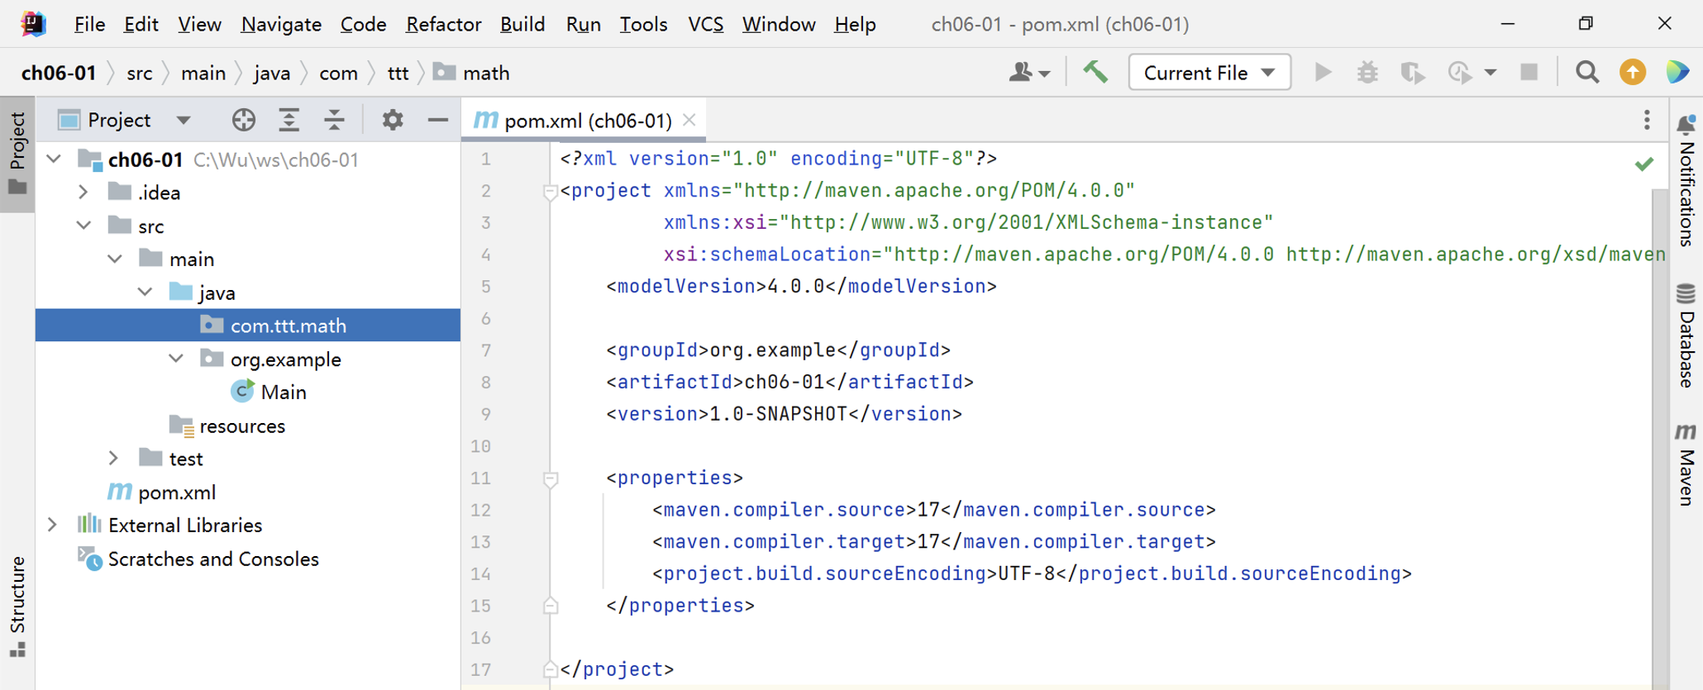Collapse the java folder

coord(145,292)
